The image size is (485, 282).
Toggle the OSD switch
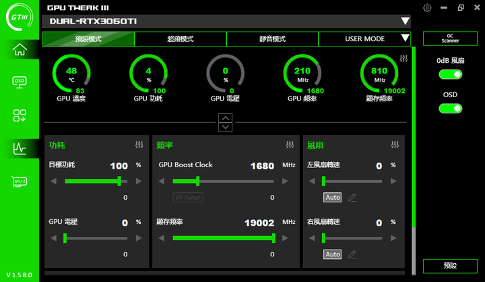pyautogui.click(x=451, y=109)
